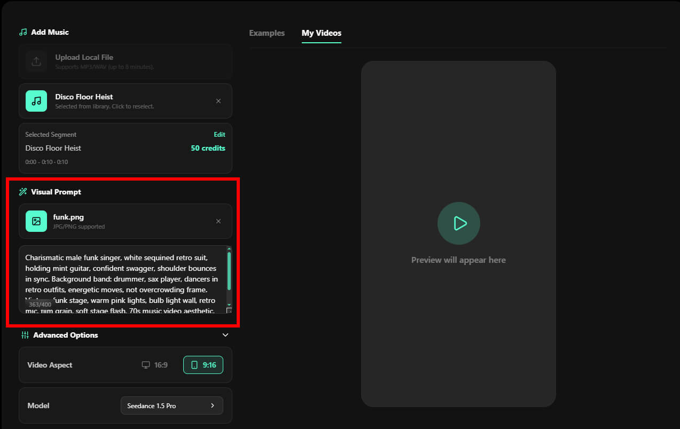The width and height of the screenshot is (680, 429).
Task: Click the Preview will appear here text
Action: point(458,260)
